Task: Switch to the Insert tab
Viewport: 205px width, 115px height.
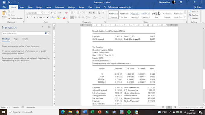Action: coord(22,7)
